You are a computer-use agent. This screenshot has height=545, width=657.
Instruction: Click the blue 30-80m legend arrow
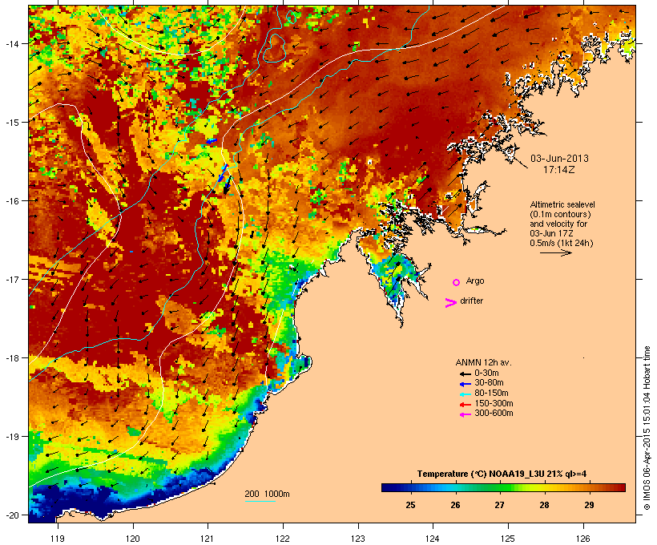465,384
